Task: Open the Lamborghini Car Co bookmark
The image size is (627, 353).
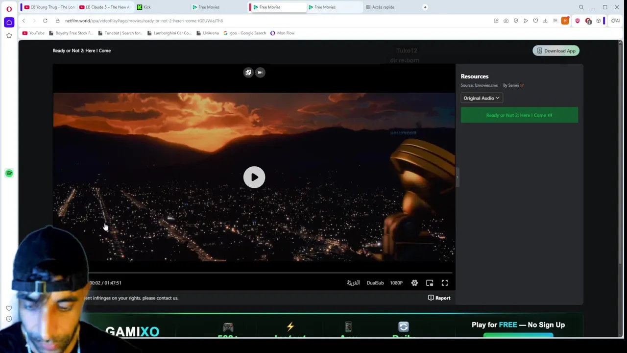Action: (x=169, y=33)
